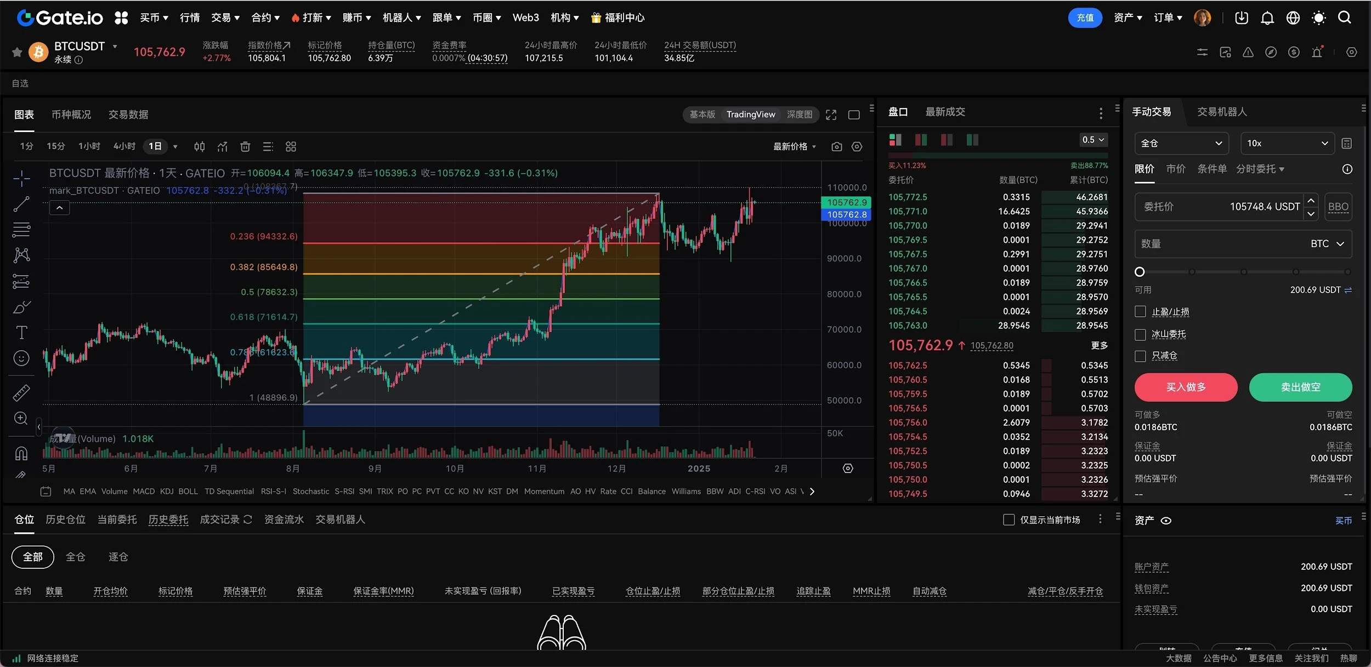
Task: Toggle 仅显示当前市场 checkbox
Action: coord(1009,520)
